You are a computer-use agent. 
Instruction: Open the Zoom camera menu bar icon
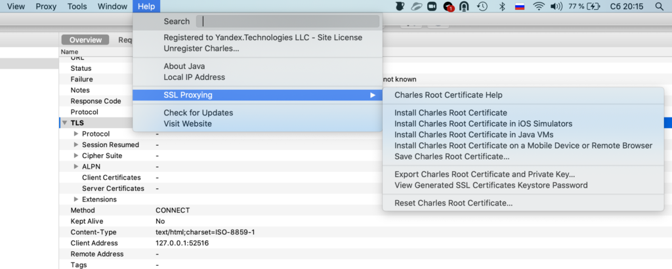pos(432,7)
